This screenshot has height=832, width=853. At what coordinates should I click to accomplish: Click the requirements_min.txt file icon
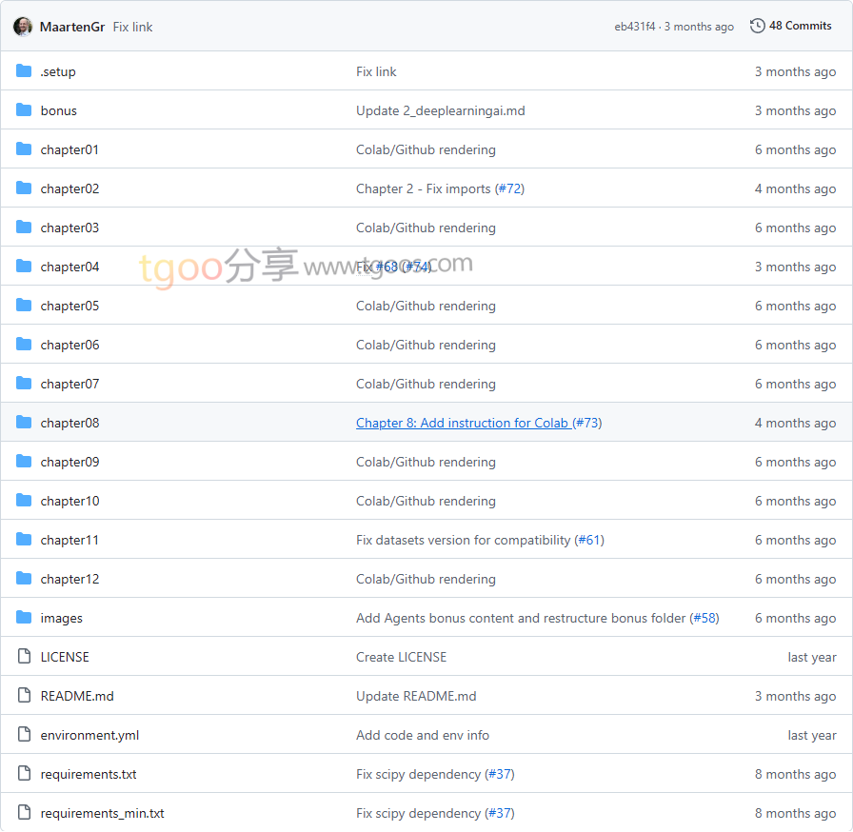24,813
